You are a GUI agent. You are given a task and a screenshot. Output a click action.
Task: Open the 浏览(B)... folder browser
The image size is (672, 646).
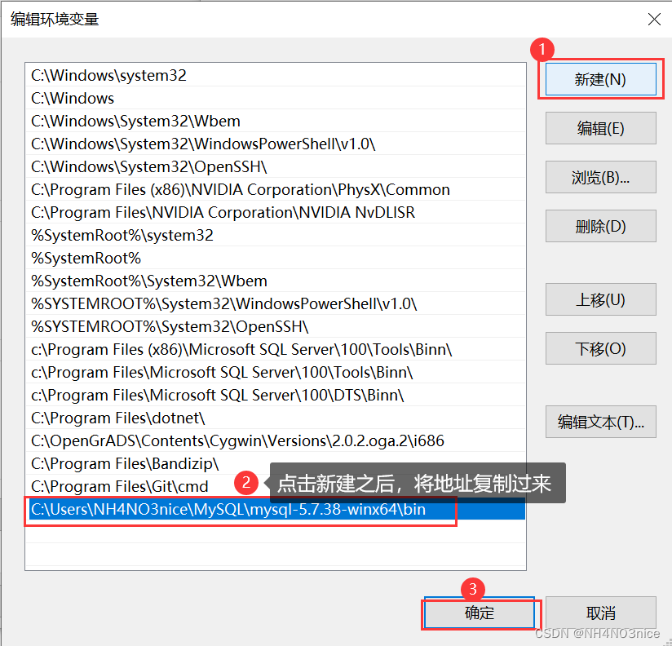[600, 177]
